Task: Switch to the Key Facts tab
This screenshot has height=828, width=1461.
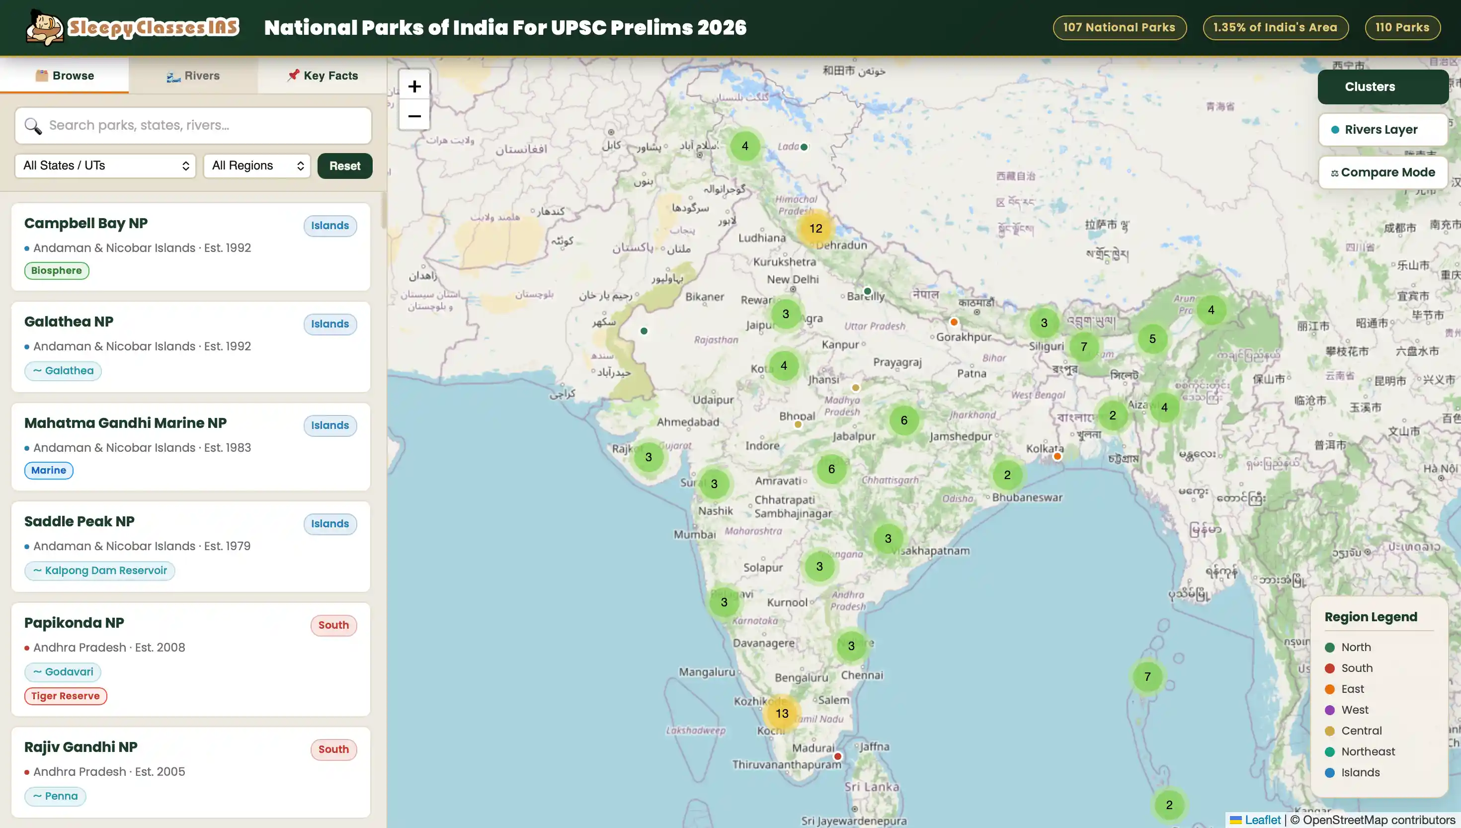Action: (x=323, y=75)
